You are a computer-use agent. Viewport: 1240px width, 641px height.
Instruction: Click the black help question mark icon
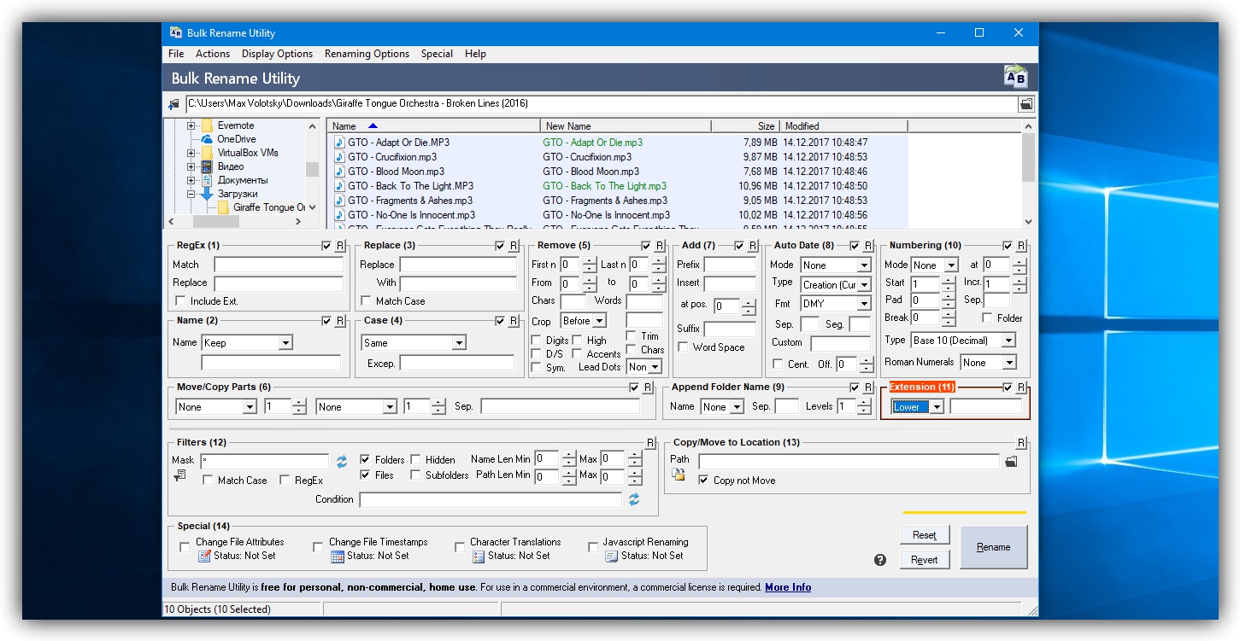tap(880, 560)
